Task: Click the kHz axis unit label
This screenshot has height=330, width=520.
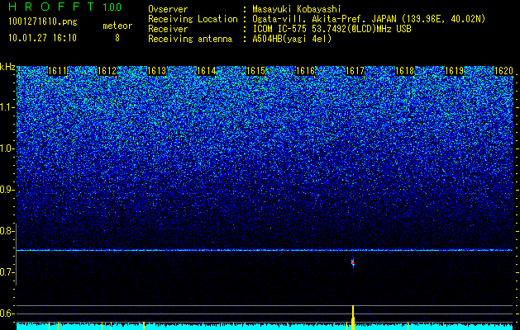Action: 7,67
